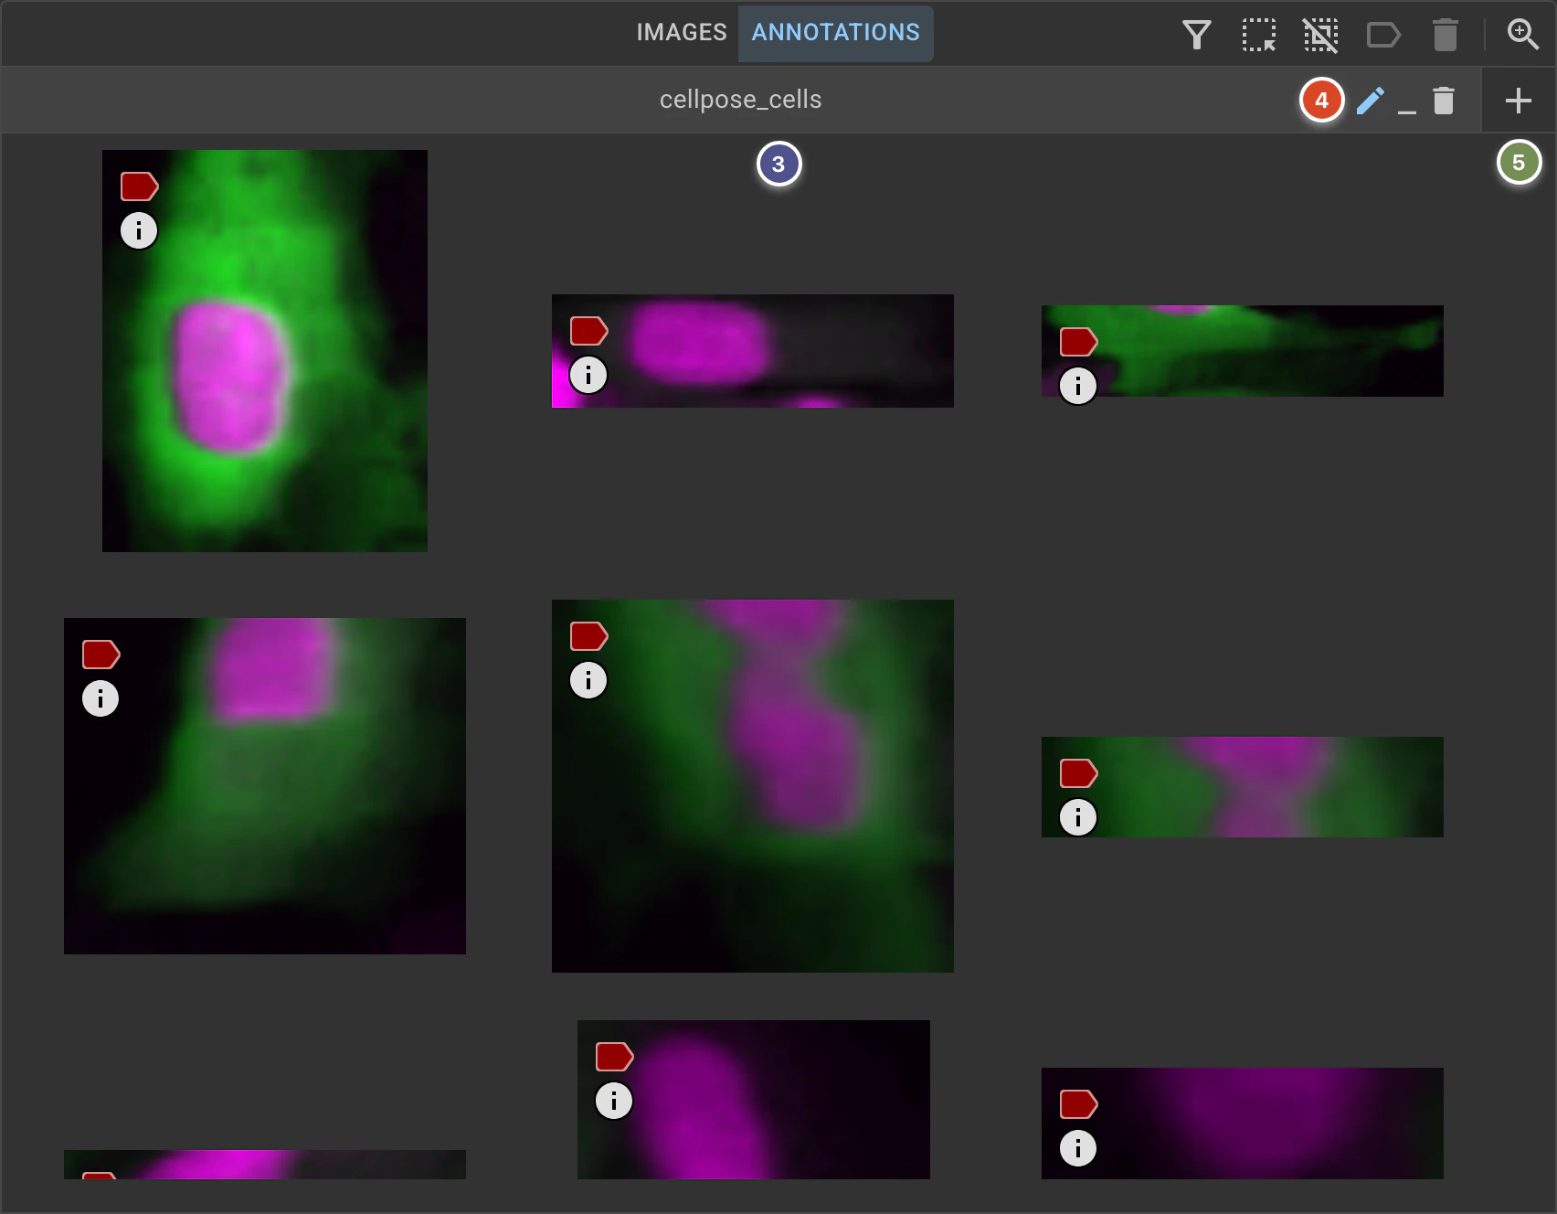This screenshot has width=1557, height=1214.
Task: Select the large green cell with magenta nucleus
Action: [265, 351]
